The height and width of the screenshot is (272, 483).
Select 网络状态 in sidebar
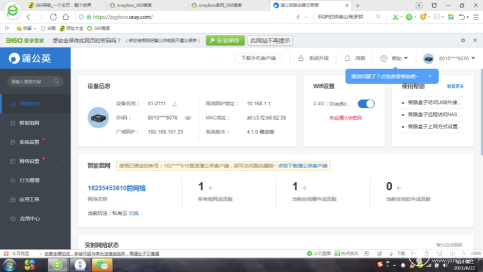[x=35, y=104]
